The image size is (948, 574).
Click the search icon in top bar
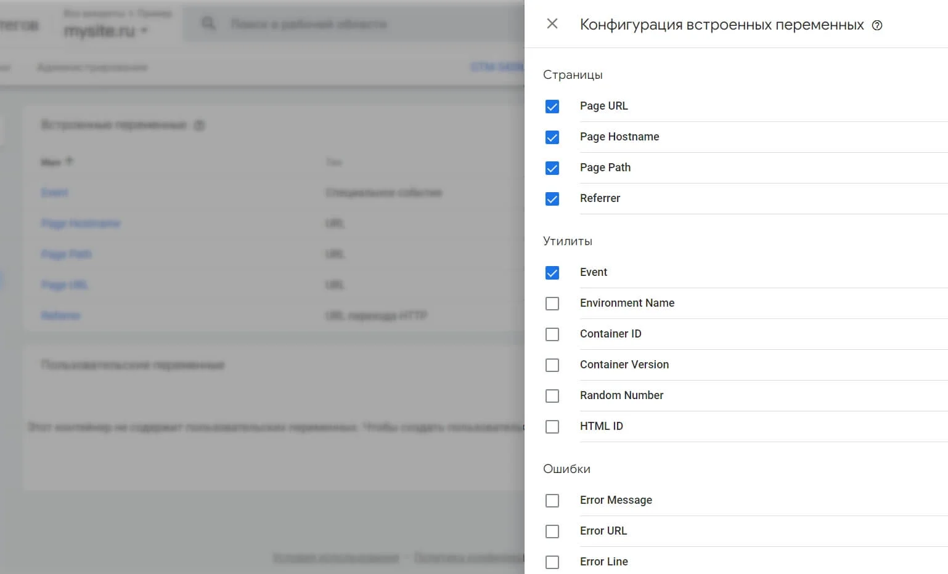(x=208, y=24)
